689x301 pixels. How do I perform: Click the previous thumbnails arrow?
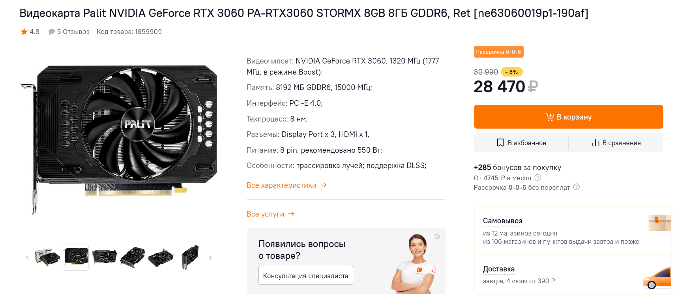coord(27,258)
